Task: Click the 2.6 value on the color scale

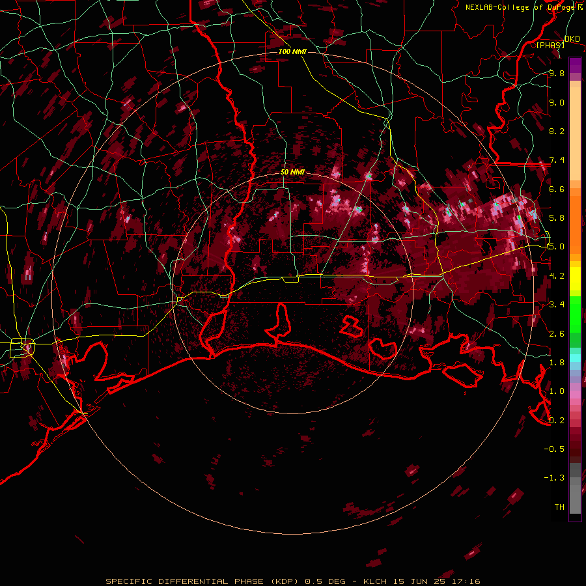Action: (x=557, y=334)
